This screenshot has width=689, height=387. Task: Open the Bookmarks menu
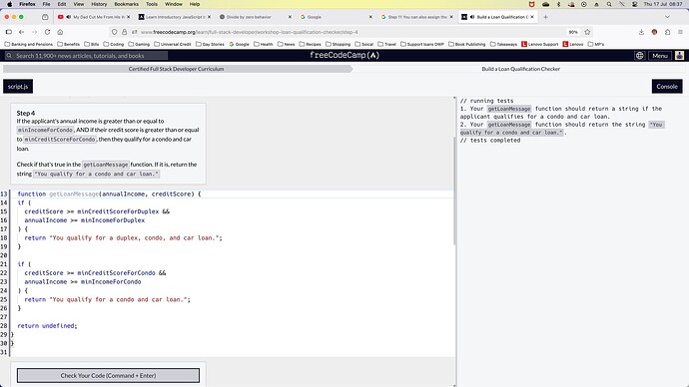pyautogui.click(x=126, y=4)
